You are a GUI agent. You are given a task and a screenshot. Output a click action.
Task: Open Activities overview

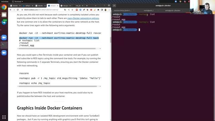[5, 1]
